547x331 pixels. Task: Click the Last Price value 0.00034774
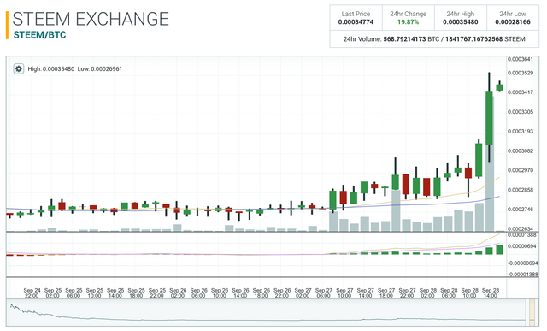tap(356, 22)
